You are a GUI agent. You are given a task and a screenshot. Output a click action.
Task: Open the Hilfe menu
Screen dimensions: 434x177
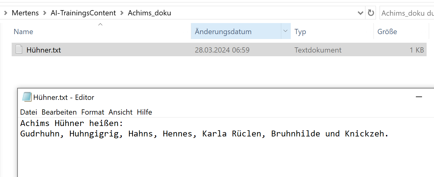144,112
